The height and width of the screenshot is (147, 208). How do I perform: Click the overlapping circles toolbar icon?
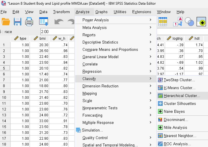pyautogui.click(x=190, y=22)
